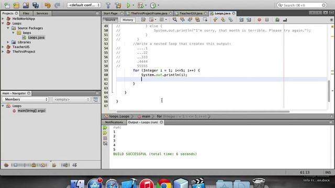Expand the TeacherUIS project node
This screenshot has width=335, height=188.
(x=3, y=47)
